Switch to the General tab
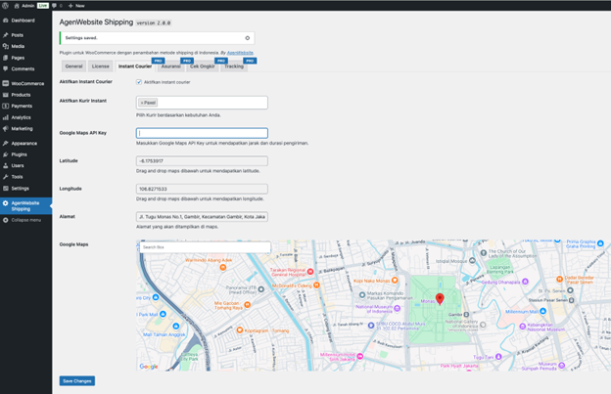 [73, 66]
